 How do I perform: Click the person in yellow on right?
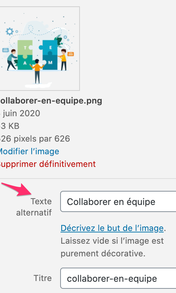coord(63,60)
